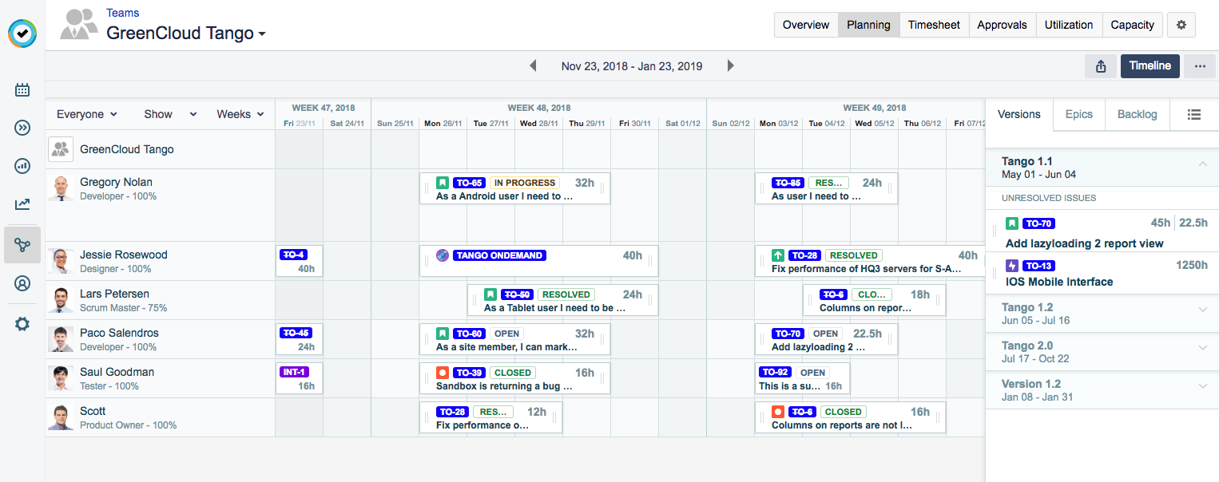Open the GreenCloud Tango team switcher
Screen dimensions: 1219x482
[x=185, y=34]
